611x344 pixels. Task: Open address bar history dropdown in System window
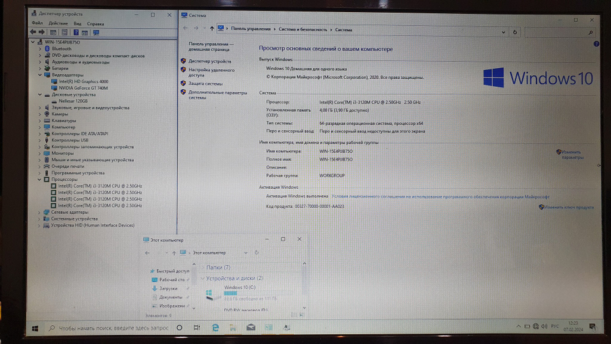click(x=503, y=32)
